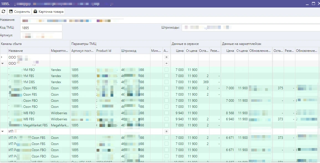
Task: Click the refresh icon in the toolbar
Action: (3, 12)
